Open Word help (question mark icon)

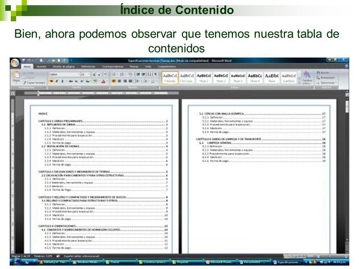click(x=346, y=67)
